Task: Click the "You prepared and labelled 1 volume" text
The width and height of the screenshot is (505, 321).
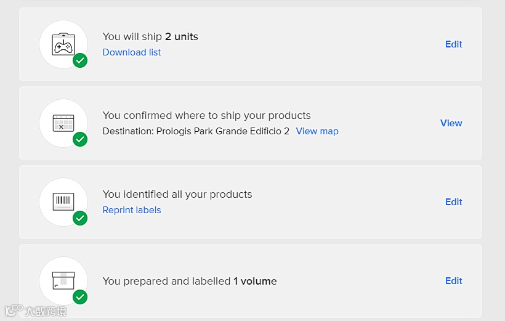Action: (190, 281)
